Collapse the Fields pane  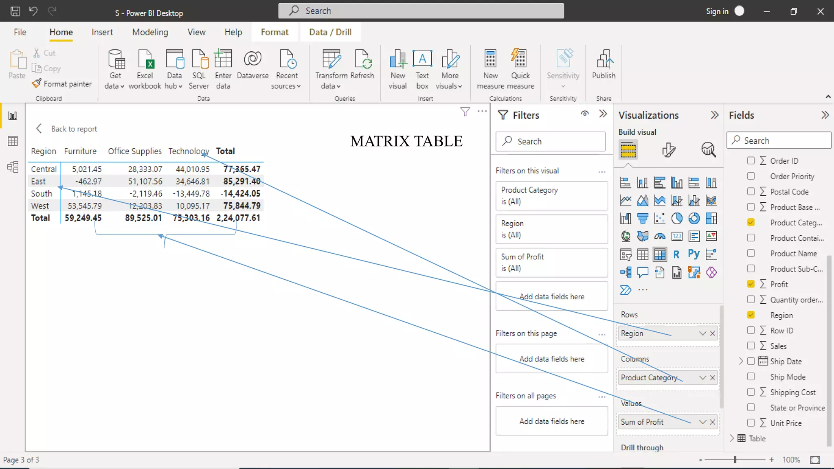tap(825, 115)
